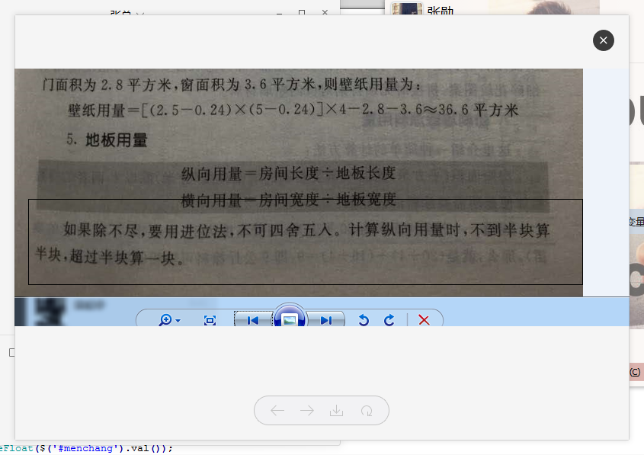
Task: Go to the next image with the right arrow
Action: [307, 410]
